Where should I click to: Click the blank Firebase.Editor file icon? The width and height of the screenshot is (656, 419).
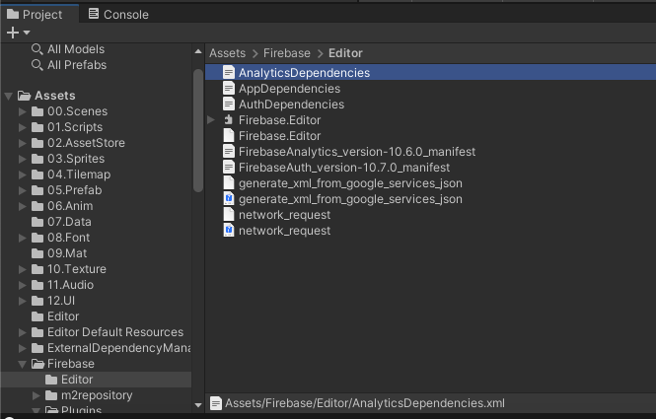click(229, 135)
